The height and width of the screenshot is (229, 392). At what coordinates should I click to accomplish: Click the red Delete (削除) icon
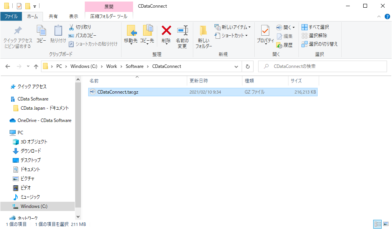[166, 31]
